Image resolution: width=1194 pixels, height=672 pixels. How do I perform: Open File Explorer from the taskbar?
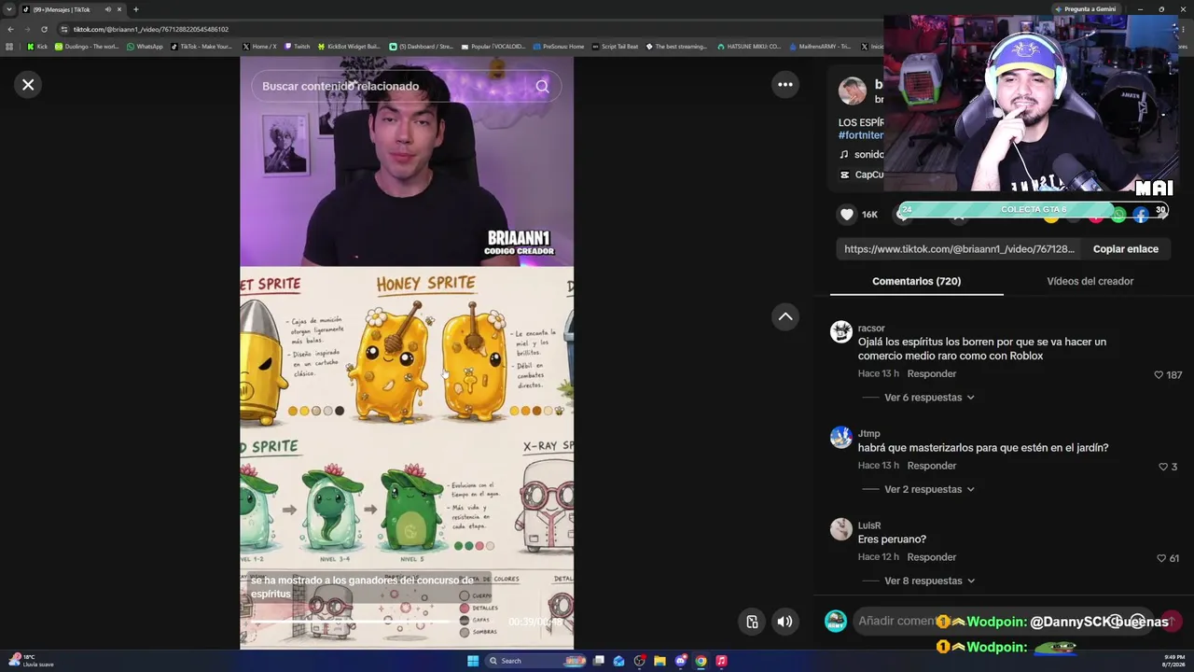tap(659, 661)
